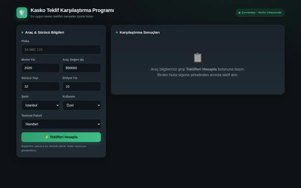
Task: Click the Çevrimdışı status badge
Action: coord(260,13)
